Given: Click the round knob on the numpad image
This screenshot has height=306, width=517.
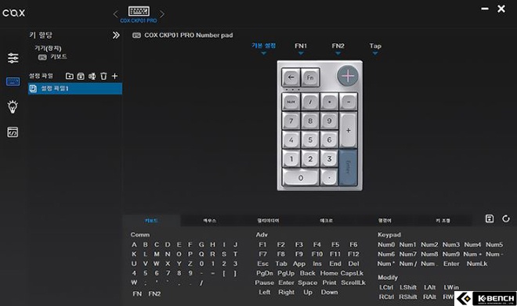Looking at the screenshot, I should 348,76.
